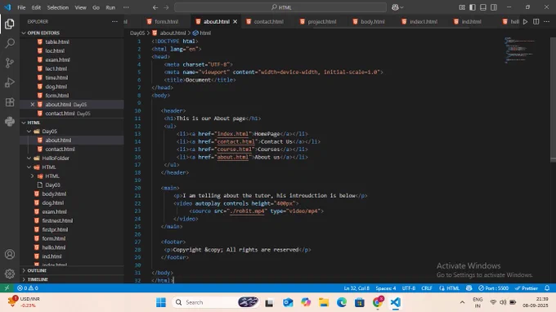The image size is (556, 312).
Task: Open Microsoft Store from taskbar
Action: (x=360, y=302)
